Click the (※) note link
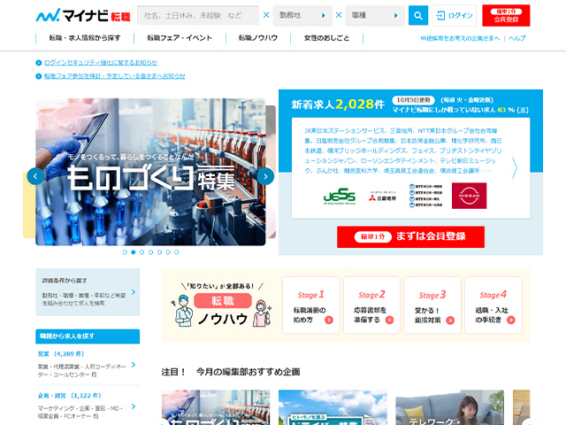 tap(523, 110)
